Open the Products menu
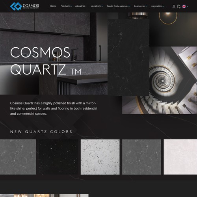 [x=66, y=6]
